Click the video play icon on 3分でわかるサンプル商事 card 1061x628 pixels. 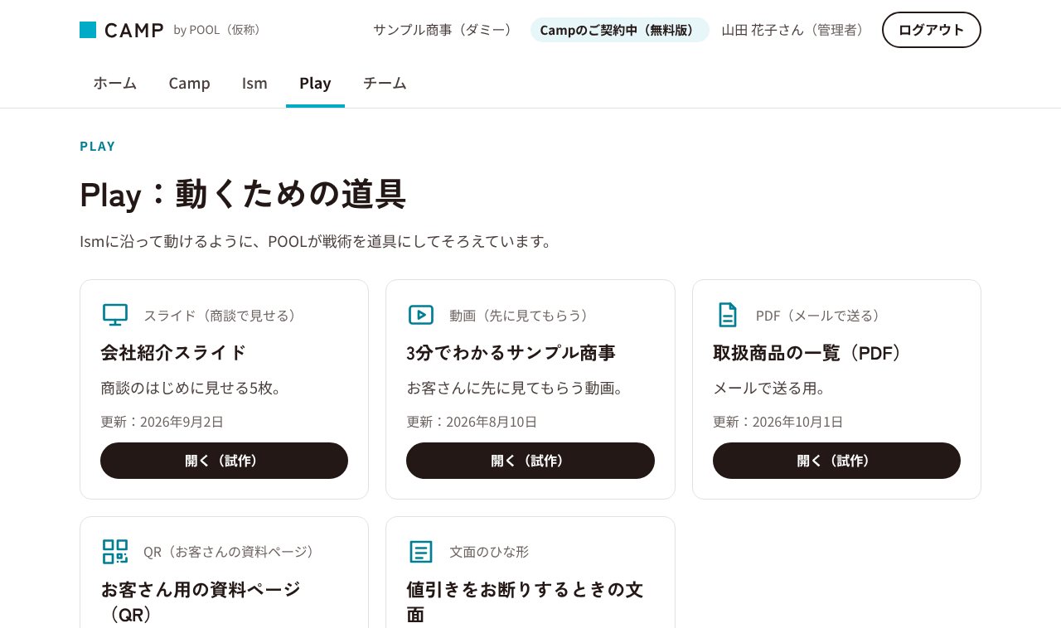point(421,315)
